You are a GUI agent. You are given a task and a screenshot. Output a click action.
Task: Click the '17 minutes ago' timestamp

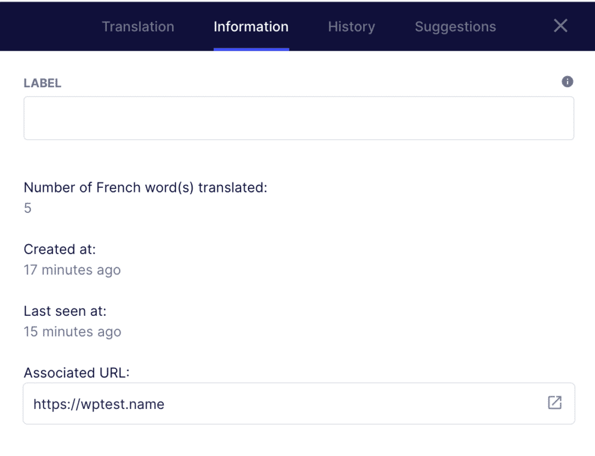pyautogui.click(x=72, y=270)
